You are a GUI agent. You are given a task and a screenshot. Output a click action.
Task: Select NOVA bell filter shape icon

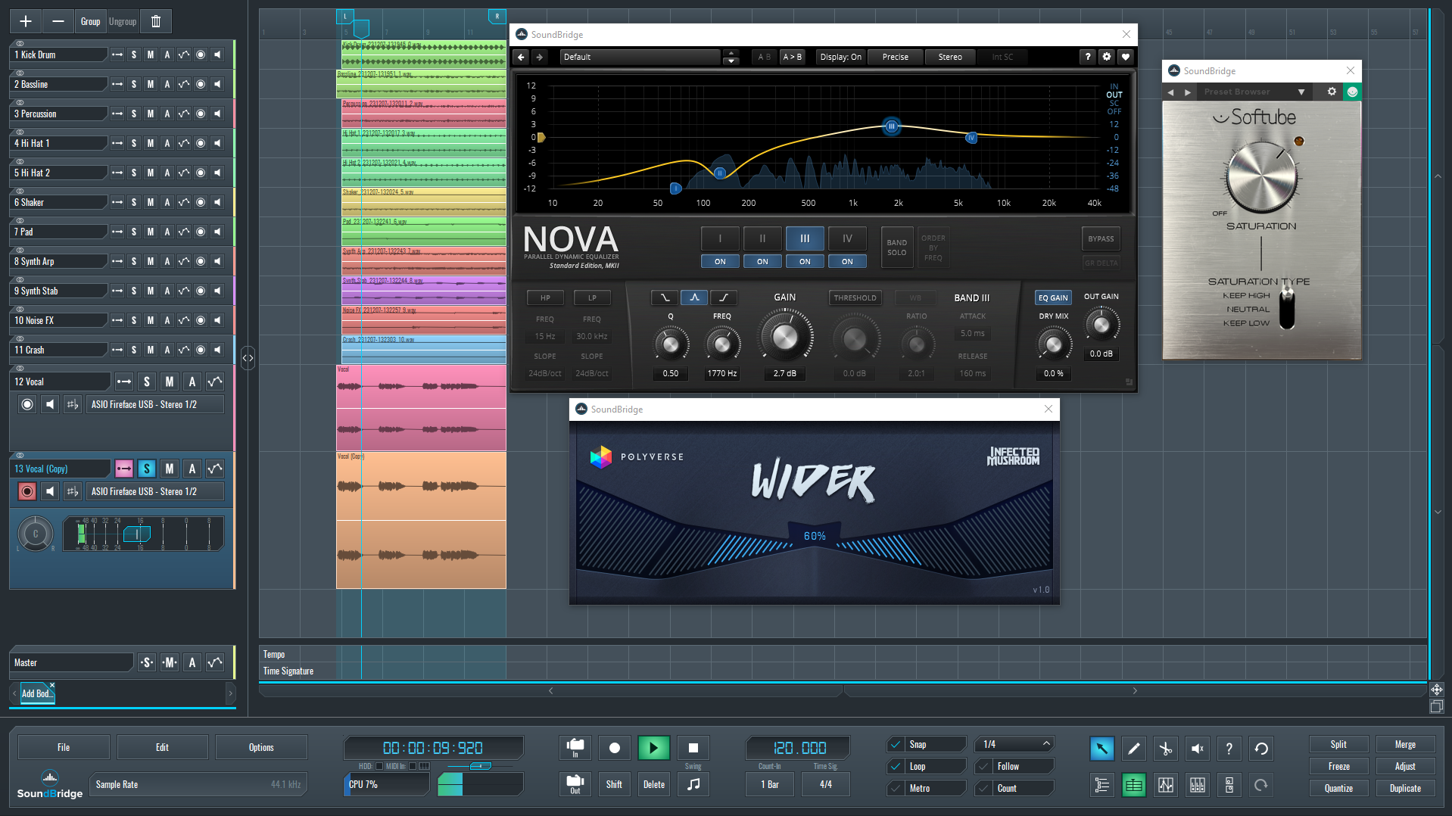[694, 297]
